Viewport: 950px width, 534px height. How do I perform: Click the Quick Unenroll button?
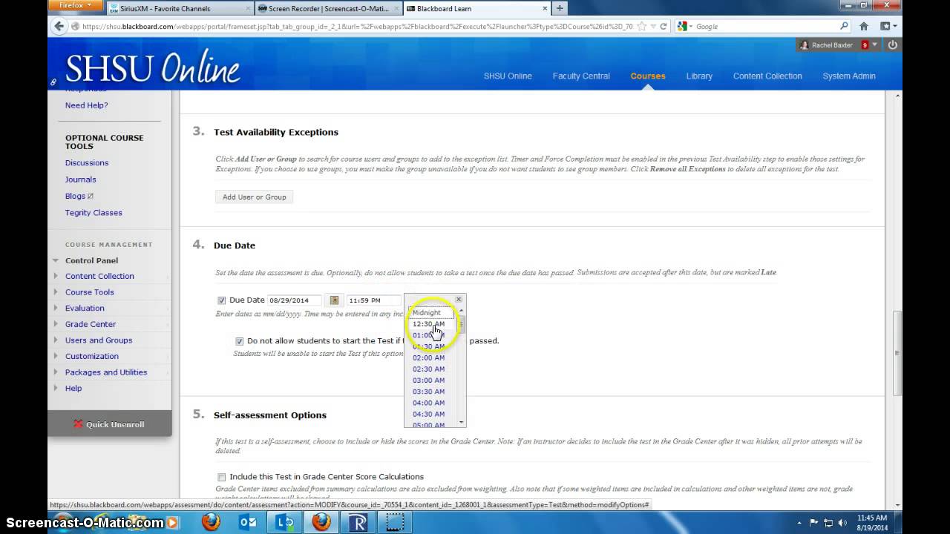(x=109, y=424)
